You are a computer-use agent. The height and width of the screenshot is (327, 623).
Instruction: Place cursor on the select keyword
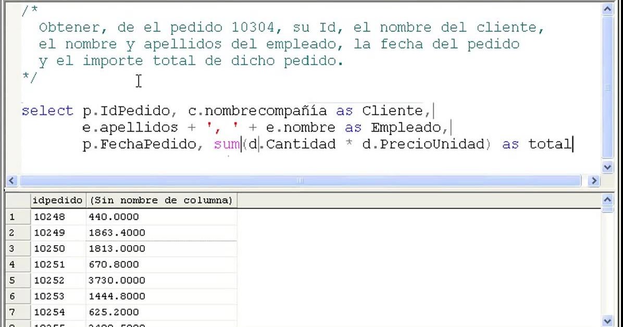(x=47, y=110)
